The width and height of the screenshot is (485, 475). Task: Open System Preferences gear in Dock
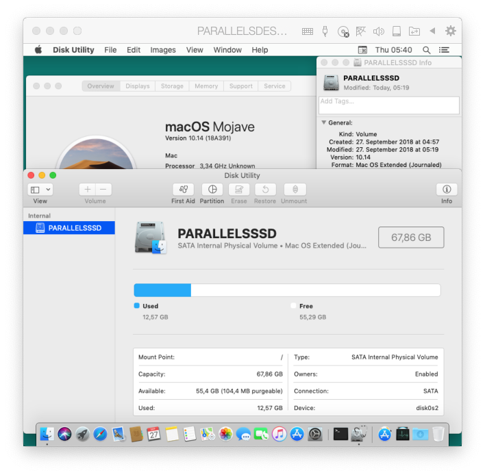click(315, 434)
